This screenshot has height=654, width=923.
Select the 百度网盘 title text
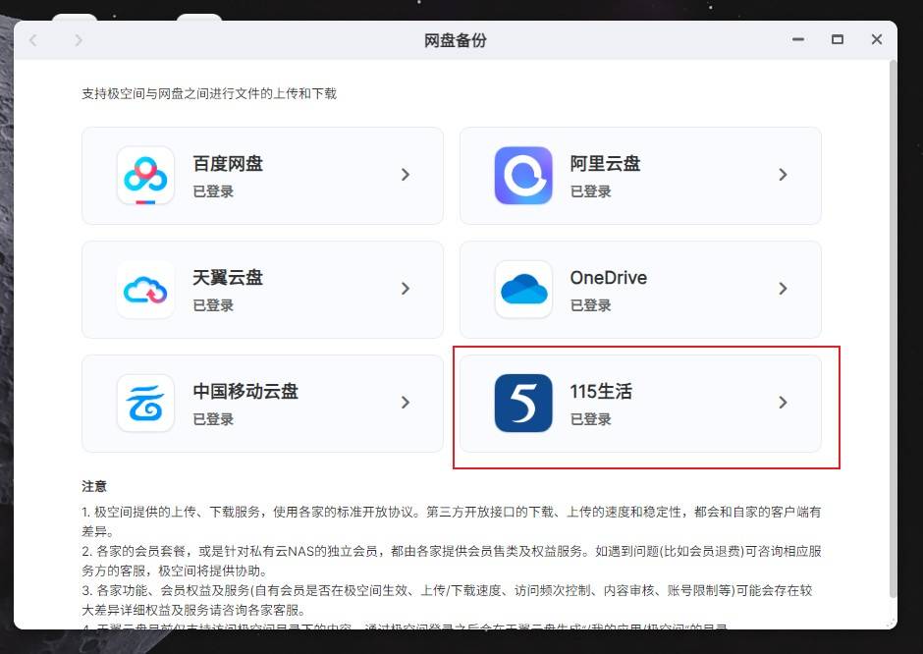point(228,164)
